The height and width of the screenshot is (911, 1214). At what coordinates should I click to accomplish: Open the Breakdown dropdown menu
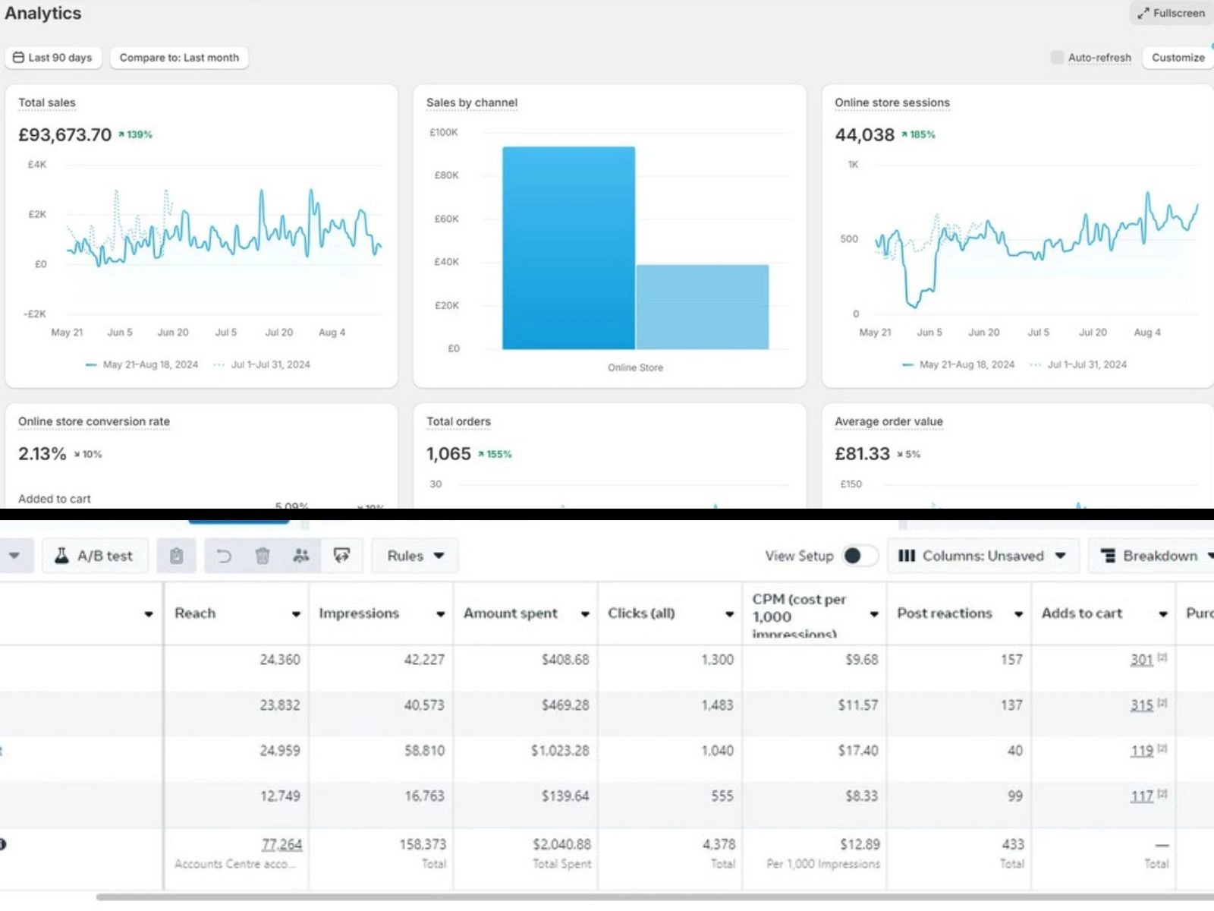click(1153, 556)
